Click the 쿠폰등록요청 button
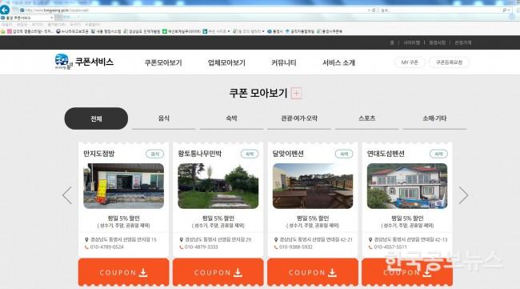 (449, 62)
